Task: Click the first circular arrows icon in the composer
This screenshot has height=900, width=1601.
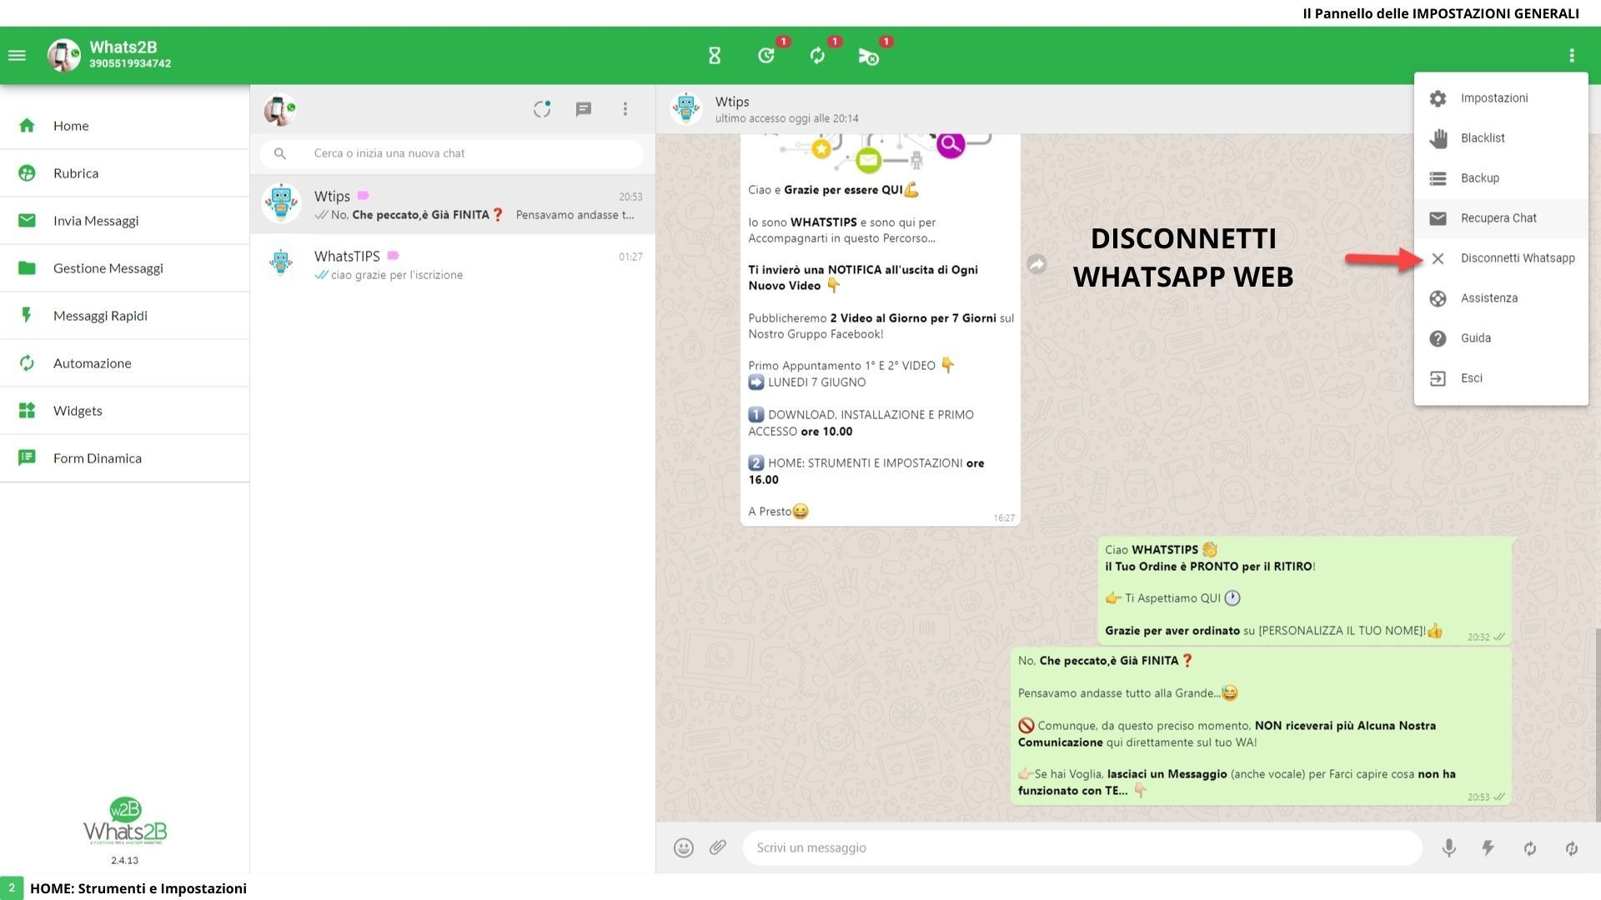Action: 1530,848
